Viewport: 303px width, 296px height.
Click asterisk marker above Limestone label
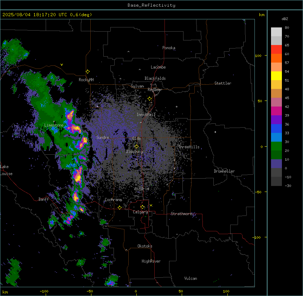click(54, 122)
